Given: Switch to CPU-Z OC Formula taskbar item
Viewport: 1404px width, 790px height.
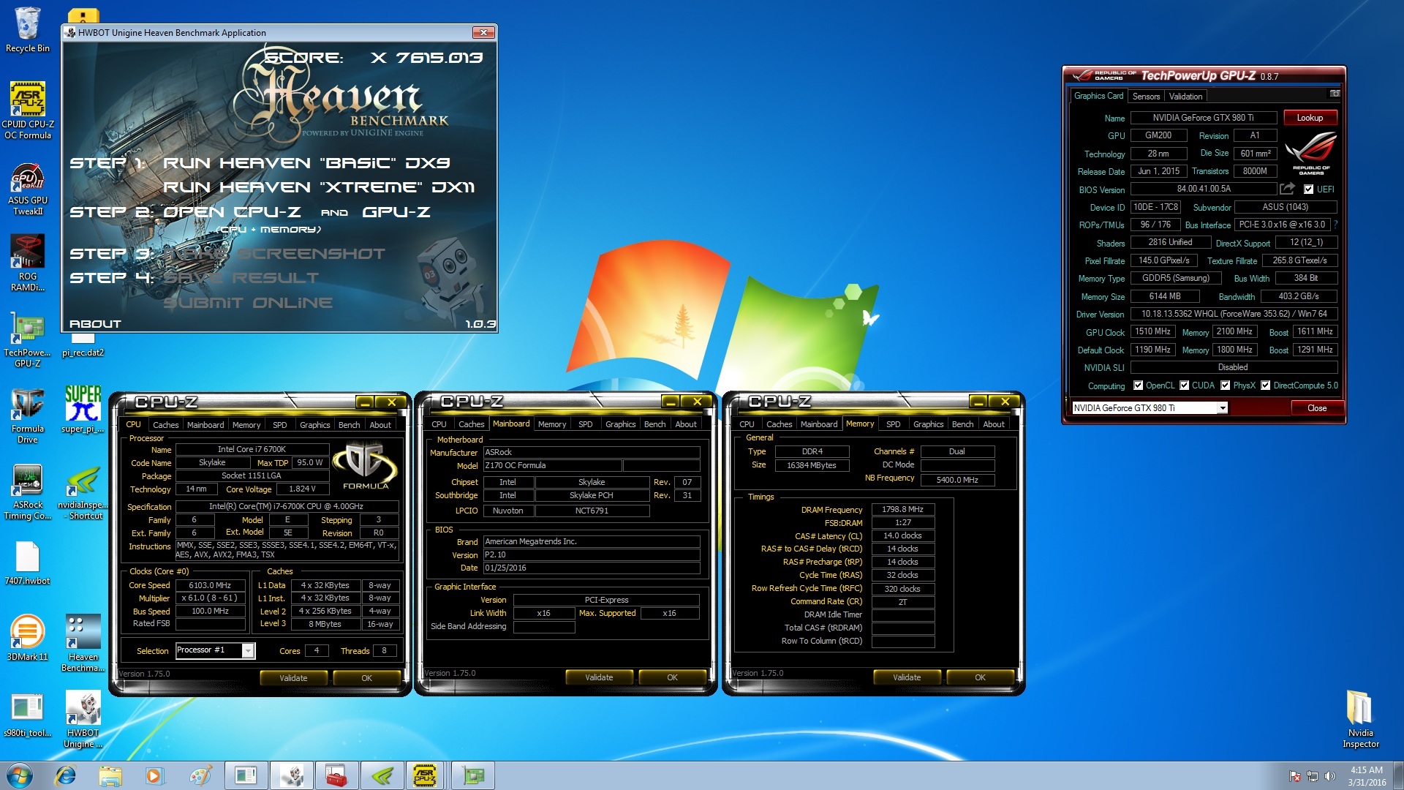Looking at the screenshot, I should 426,775.
